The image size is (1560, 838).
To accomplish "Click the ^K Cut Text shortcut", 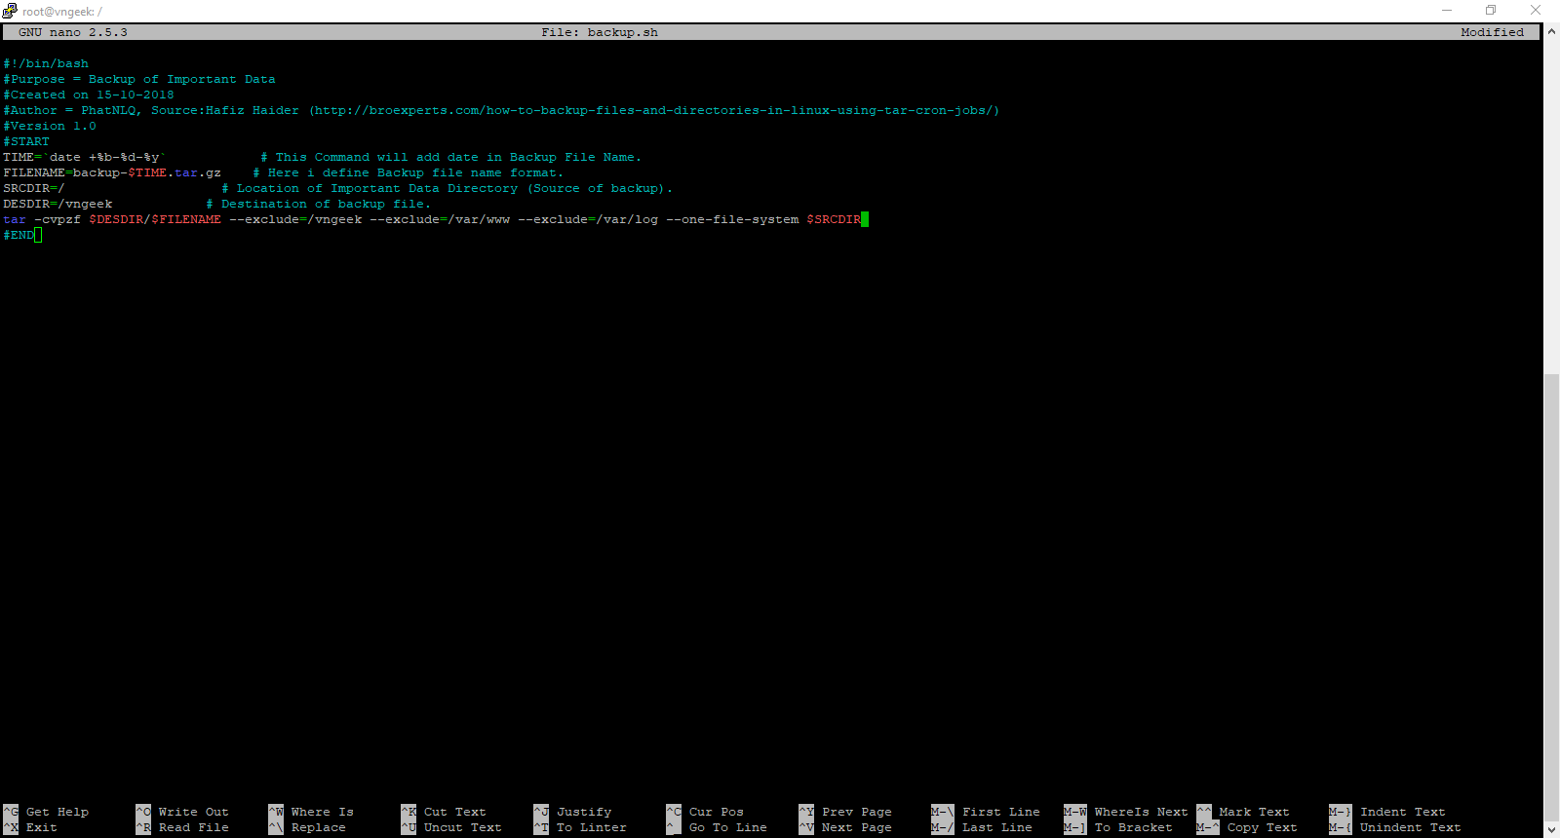I will [x=444, y=812].
